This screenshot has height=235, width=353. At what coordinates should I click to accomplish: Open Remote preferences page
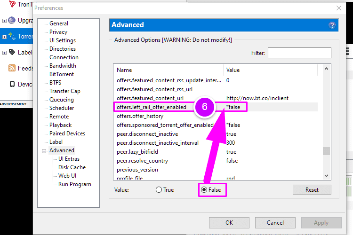(59, 117)
